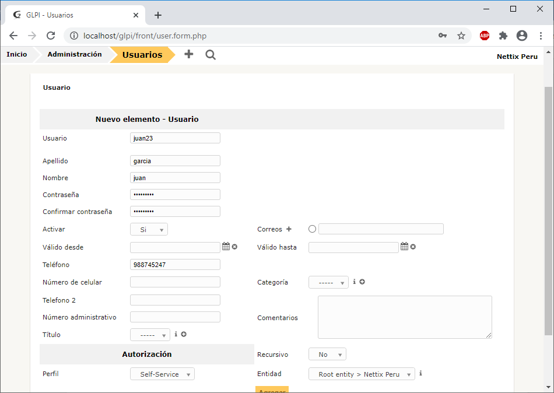Click the search magnifier icon beside Usuarios
This screenshot has height=393, width=554.
pos(211,55)
